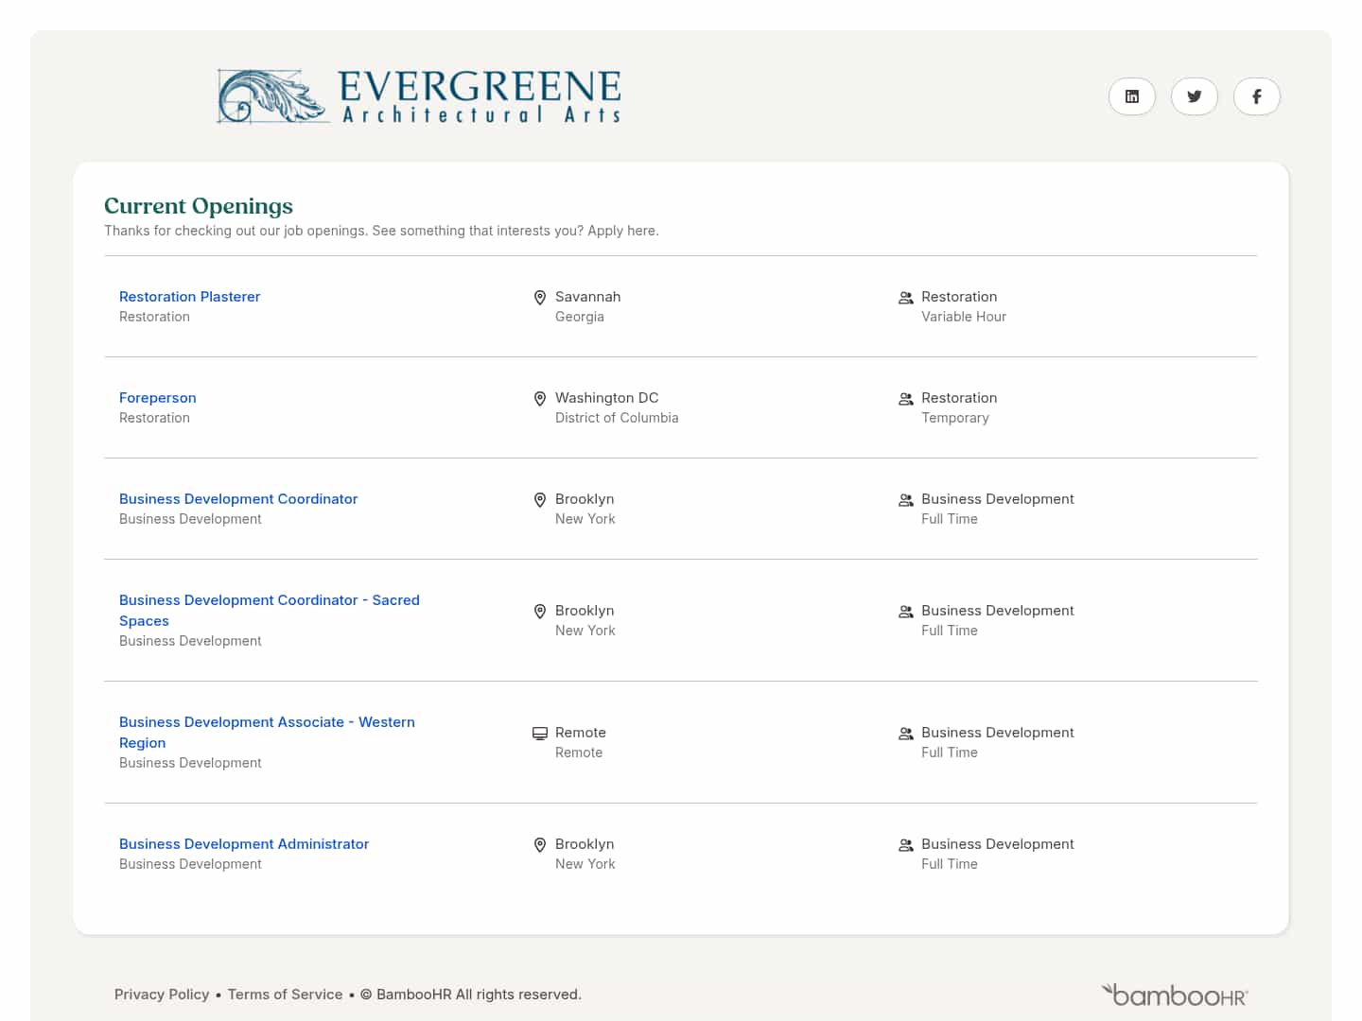The image size is (1362, 1021).
Task: Click the department icon for Business Development Full Time
Action: 905,499
